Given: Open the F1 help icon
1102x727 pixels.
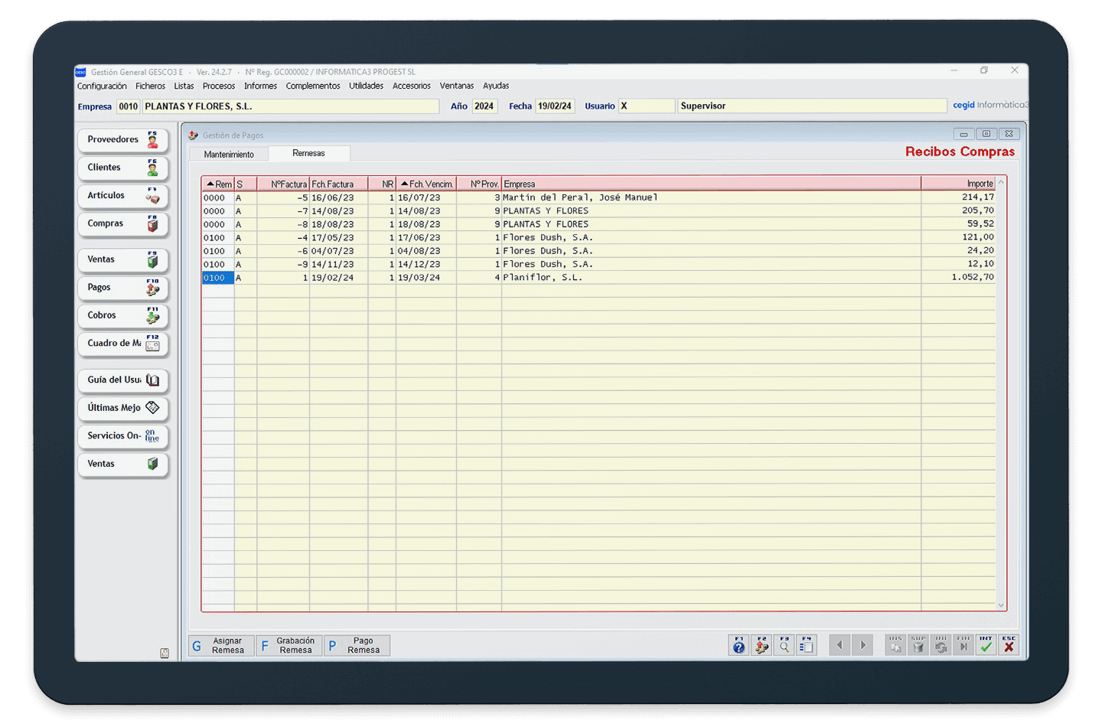Looking at the screenshot, I should (738, 645).
